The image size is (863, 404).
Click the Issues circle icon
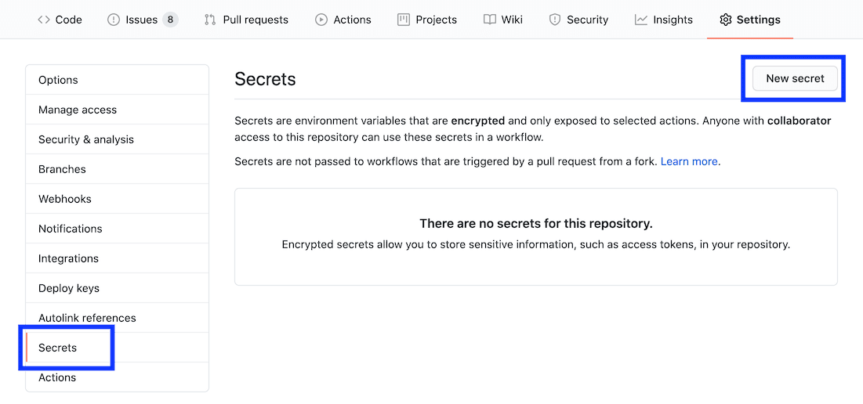(x=114, y=20)
